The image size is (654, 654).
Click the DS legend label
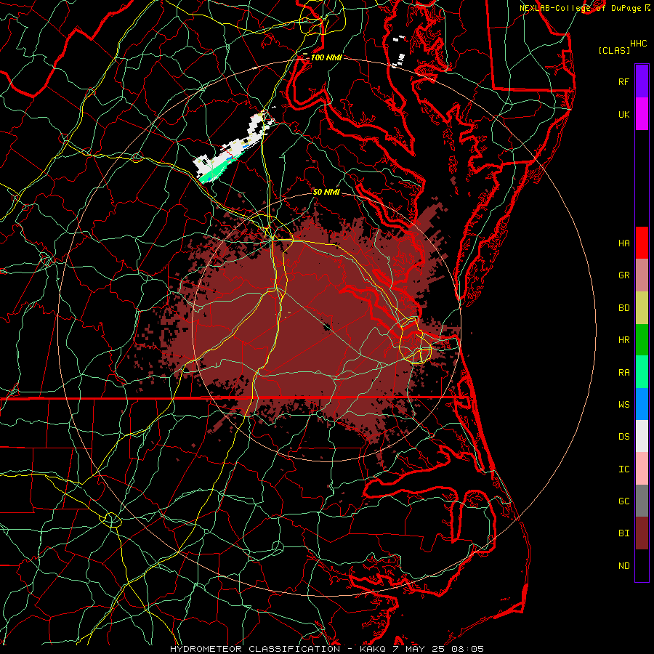tap(623, 437)
